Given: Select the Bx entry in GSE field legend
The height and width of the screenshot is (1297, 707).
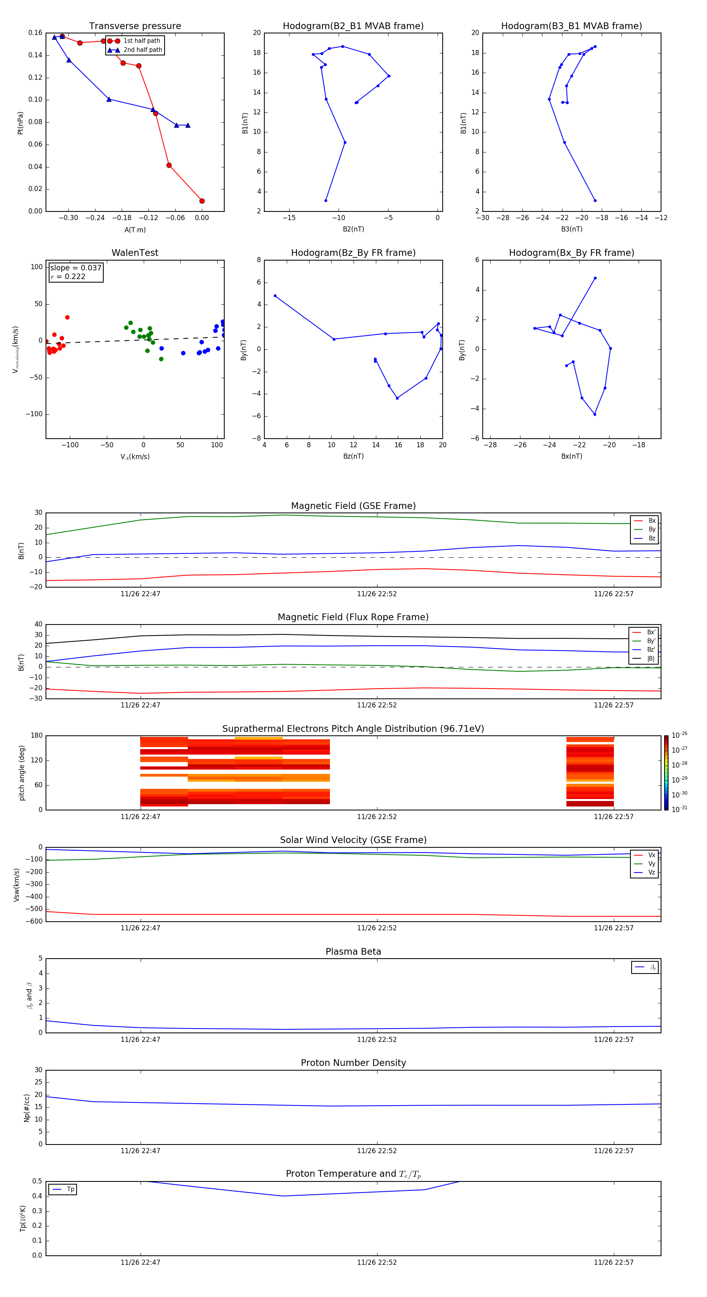Looking at the screenshot, I should point(645,521).
